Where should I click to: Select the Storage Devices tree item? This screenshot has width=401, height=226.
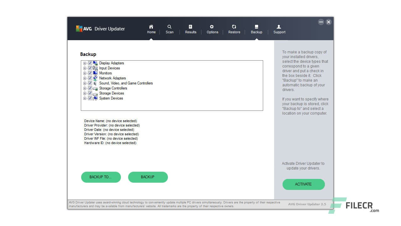coord(112,93)
